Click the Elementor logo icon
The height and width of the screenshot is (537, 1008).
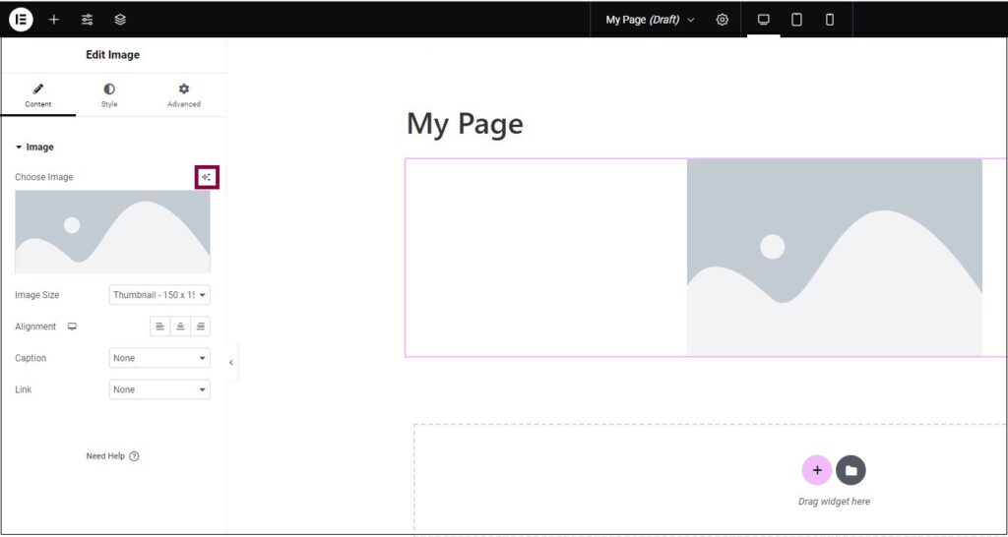point(21,20)
